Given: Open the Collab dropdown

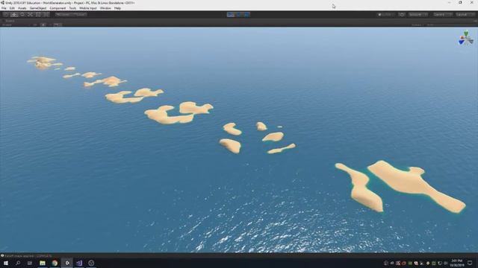Looking at the screenshot, I should tap(385, 14).
